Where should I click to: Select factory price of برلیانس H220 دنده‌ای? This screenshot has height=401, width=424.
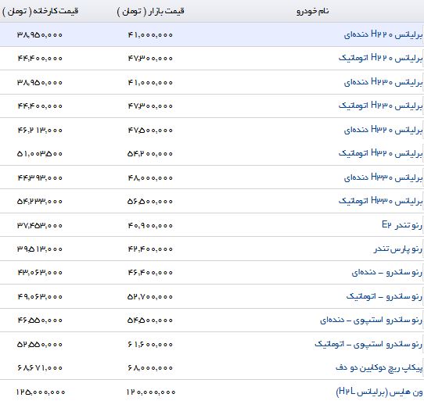coord(40,35)
